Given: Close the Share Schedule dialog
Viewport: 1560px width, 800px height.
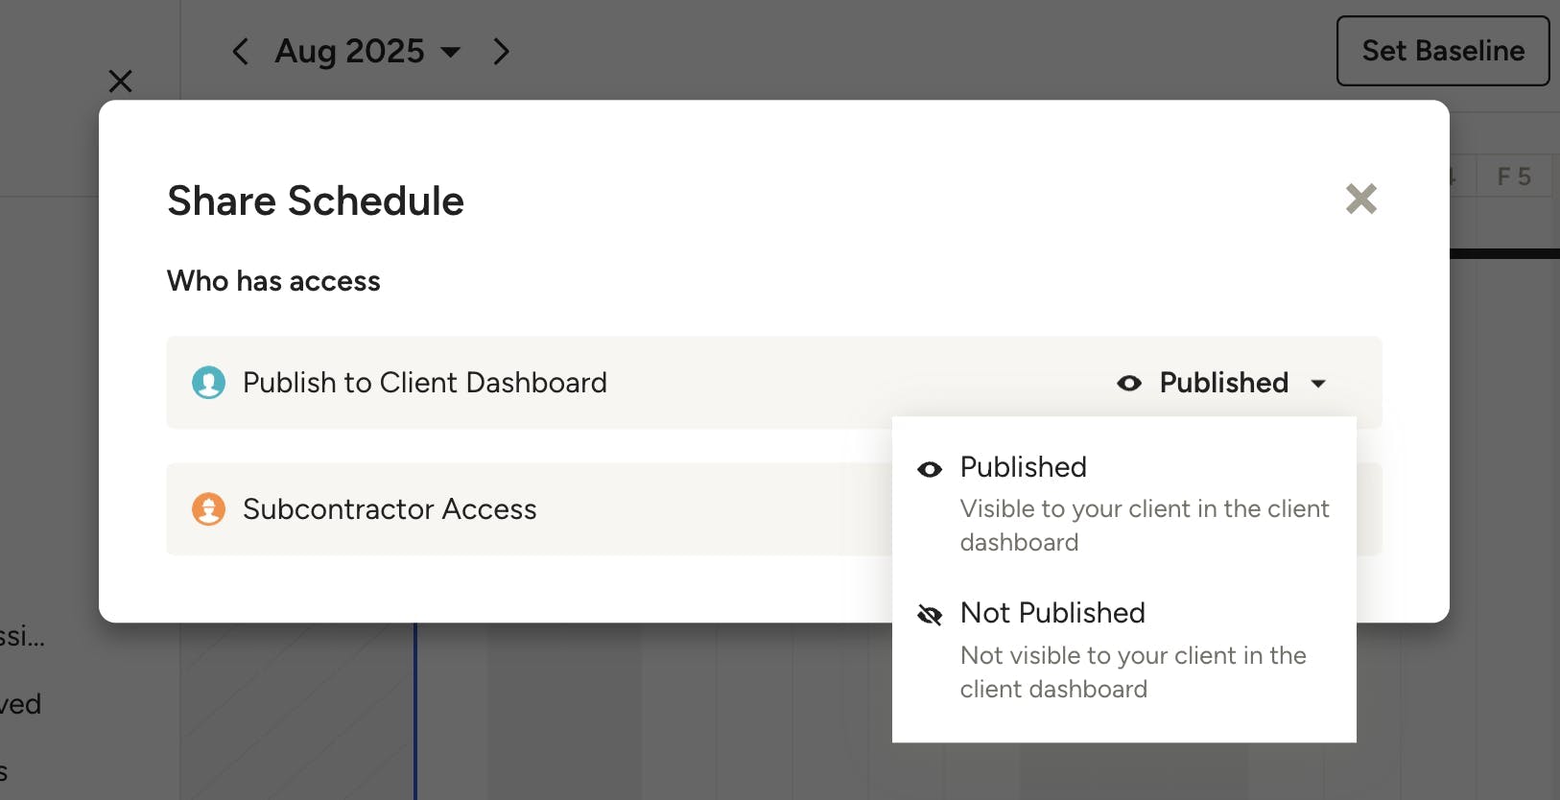Looking at the screenshot, I should point(1360,200).
